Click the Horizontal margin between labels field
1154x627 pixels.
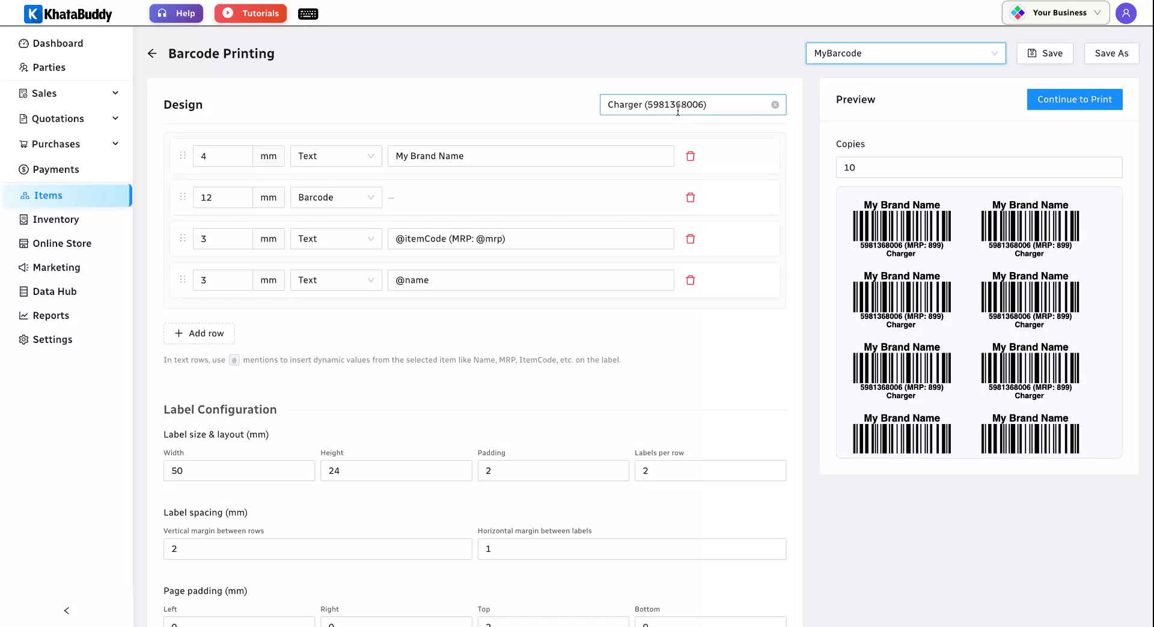pos(632,549)
